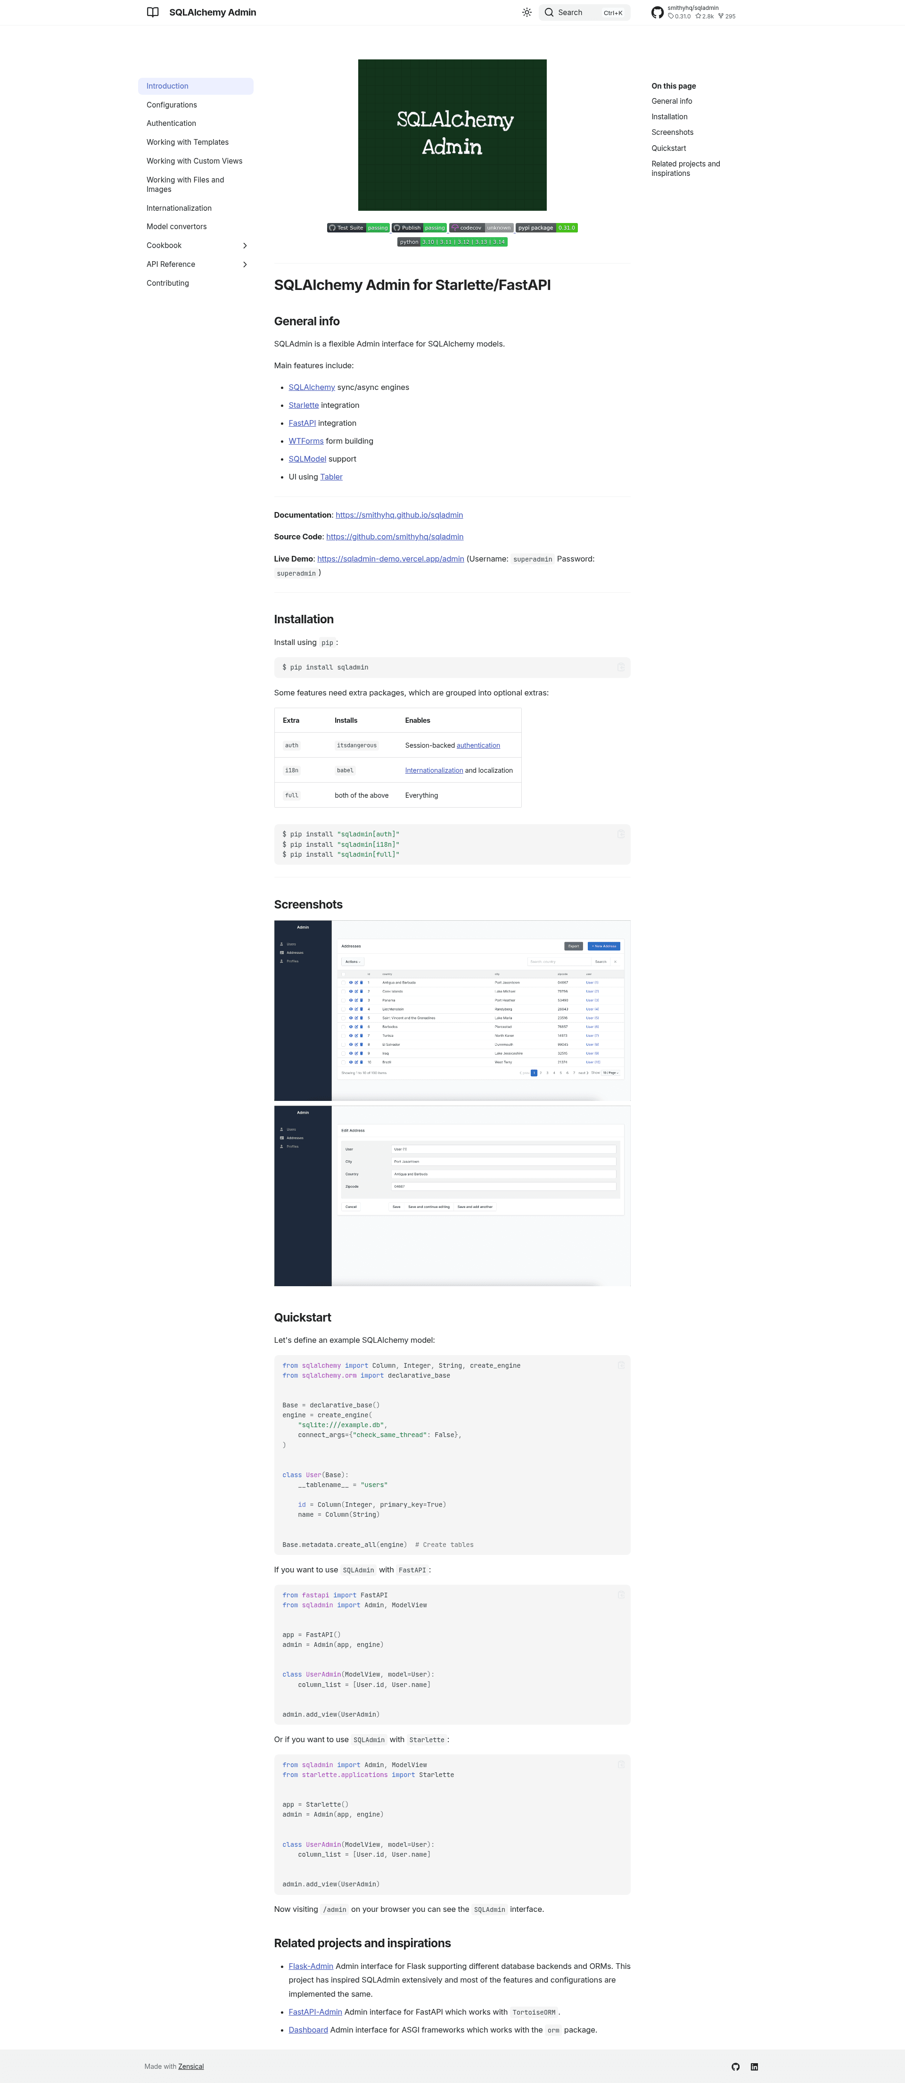This screenshot has height=2083, width=905.
Task: Follow the Flask-Admin link
Action: 311,1966
